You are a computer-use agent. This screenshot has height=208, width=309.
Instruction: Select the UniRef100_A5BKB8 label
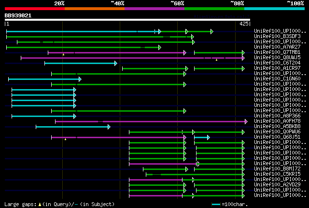pos(277,127)
